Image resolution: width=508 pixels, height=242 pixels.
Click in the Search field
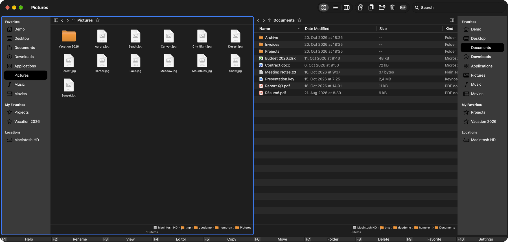click(x=459, y=8)
